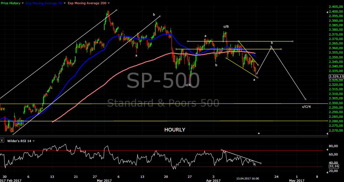Select the c/B wave label
344x182 pixels.
click(x=226, y=27)
